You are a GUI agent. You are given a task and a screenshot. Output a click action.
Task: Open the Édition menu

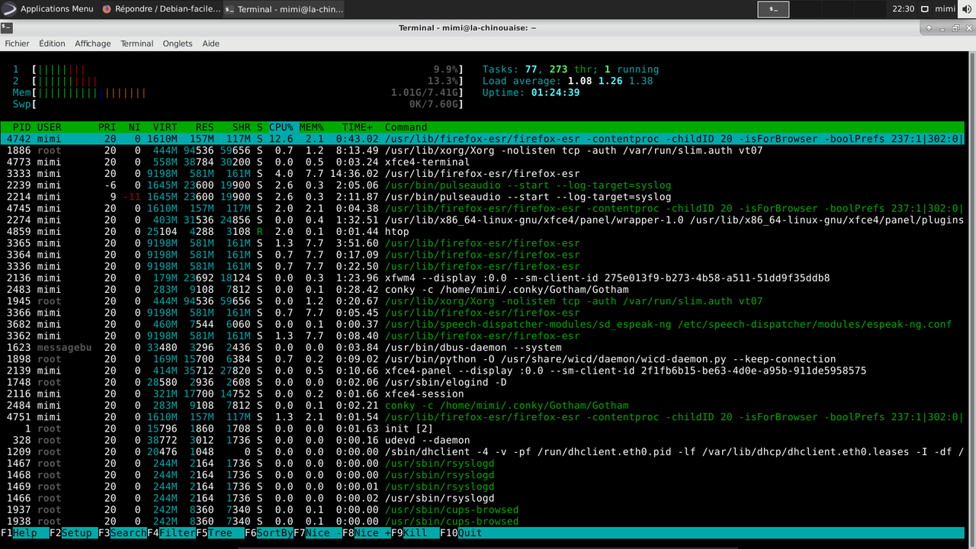pyautogui.click(x=52, y=43)
